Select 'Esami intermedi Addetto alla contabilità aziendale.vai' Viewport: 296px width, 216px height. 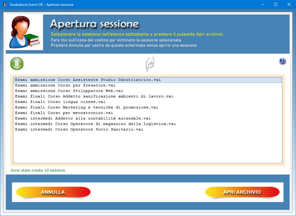tap(148, 118)
